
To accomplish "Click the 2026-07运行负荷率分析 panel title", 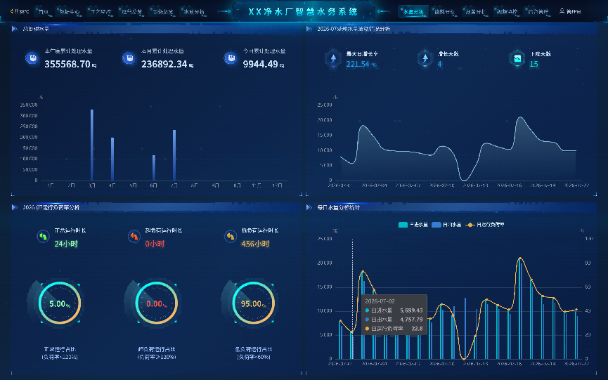I will [x=51, y=207].
